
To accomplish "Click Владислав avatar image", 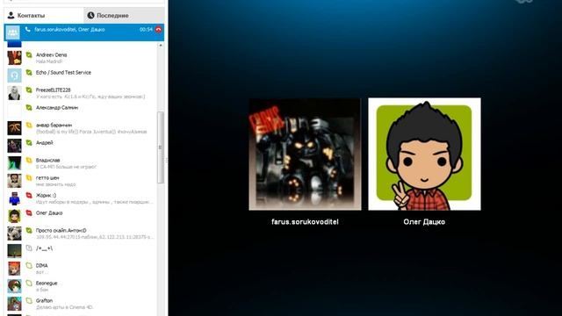I will 14,163.
